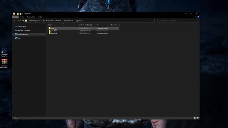Viewport: 228px width, 128px height.
Task: Click the Pesquisar em AppData search box
Action: pos(178,21)
